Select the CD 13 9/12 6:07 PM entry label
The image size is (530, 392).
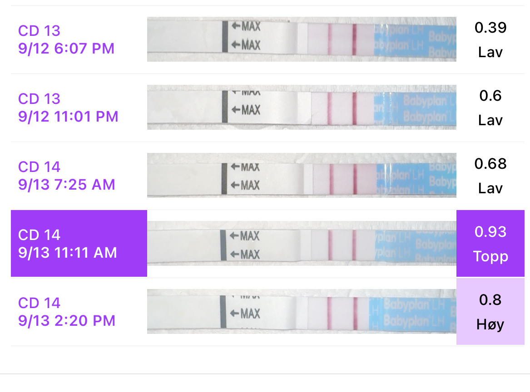66,39
